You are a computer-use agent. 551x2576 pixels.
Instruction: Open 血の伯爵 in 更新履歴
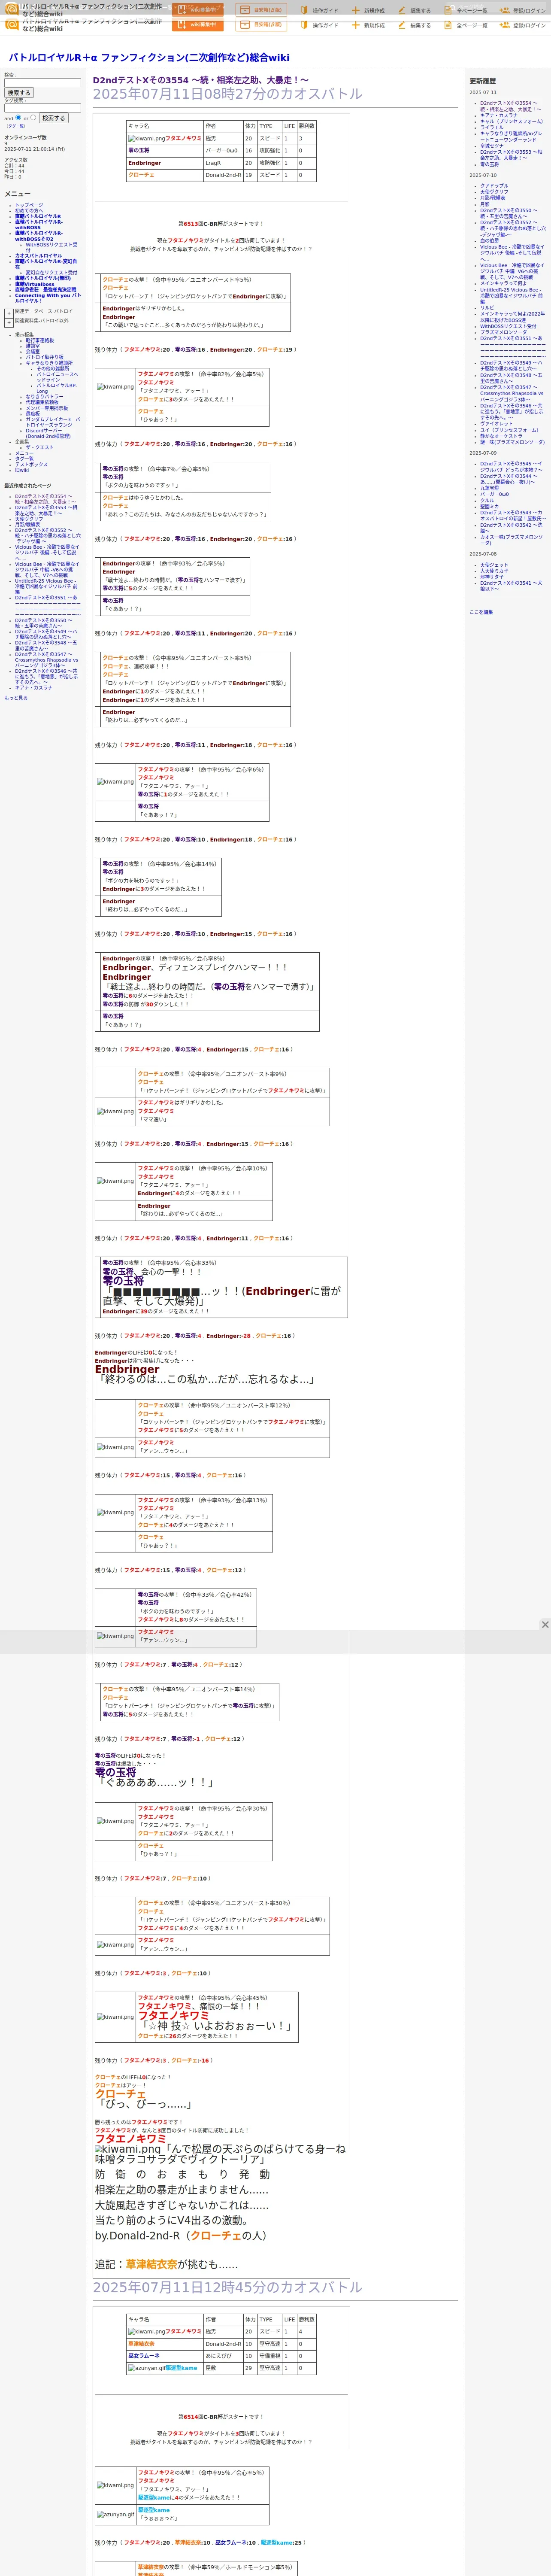coord(489,241)
